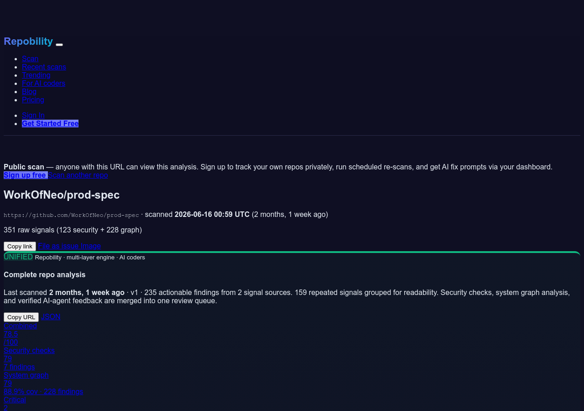
Task: Click the Sign up free link
Action: click(x=26, y=175)
